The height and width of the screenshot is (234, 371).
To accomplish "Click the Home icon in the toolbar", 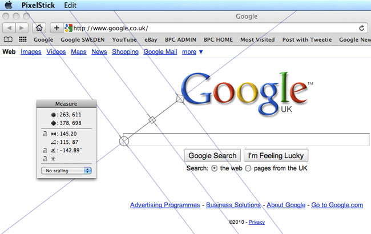I will tap(39, 28).
